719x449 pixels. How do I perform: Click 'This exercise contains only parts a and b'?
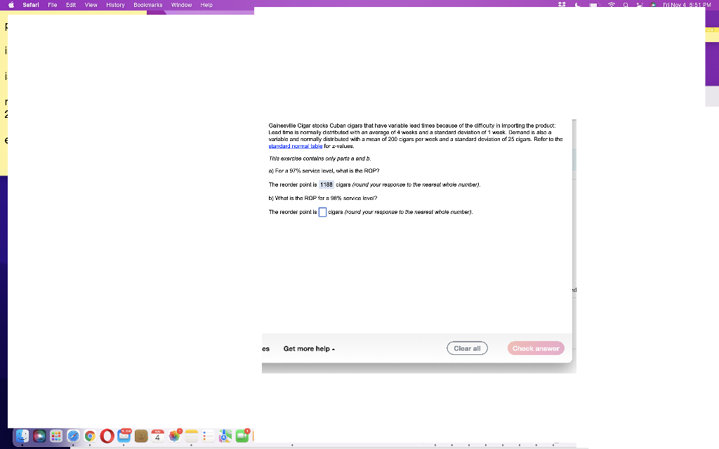pos(319,159)
